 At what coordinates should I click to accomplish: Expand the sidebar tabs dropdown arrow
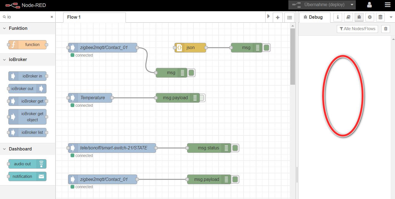tap(391, 17)
